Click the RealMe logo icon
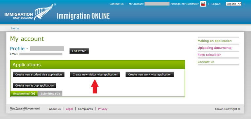The height and width of the screenshot is (119, 251). coord(203,4)
